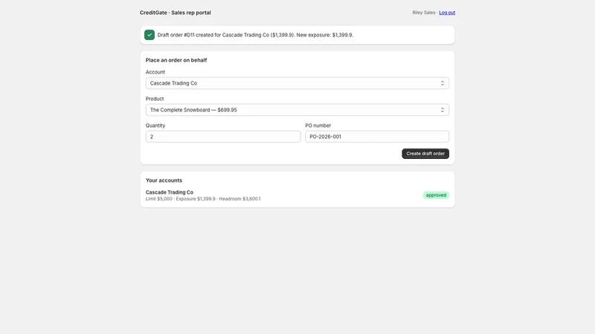
Task: Click the Quantity field label
Action: click(155, 125)
